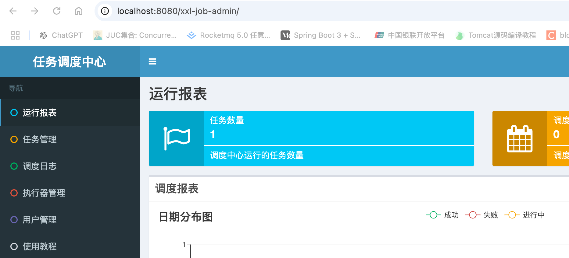Image resolution: width=569 pixels, height=258 pixels.
Task: Toggle the 进行中 legend series in chart
Action: pos(524,215)
